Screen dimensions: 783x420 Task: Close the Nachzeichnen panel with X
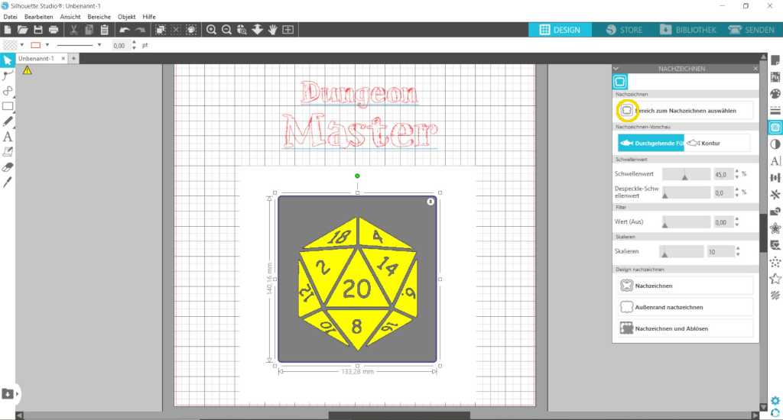755,69
